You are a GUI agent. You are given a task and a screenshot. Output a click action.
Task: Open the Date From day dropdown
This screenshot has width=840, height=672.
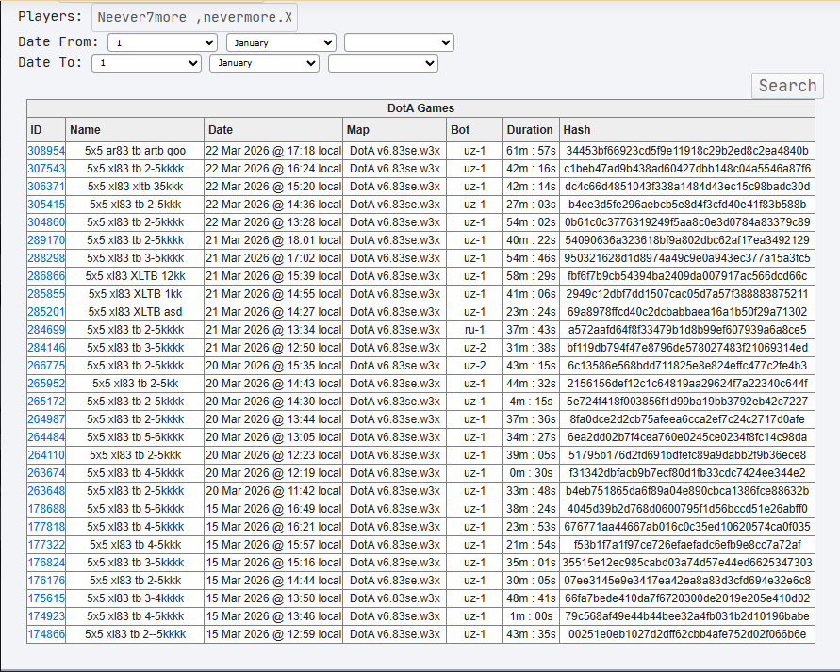162,42
